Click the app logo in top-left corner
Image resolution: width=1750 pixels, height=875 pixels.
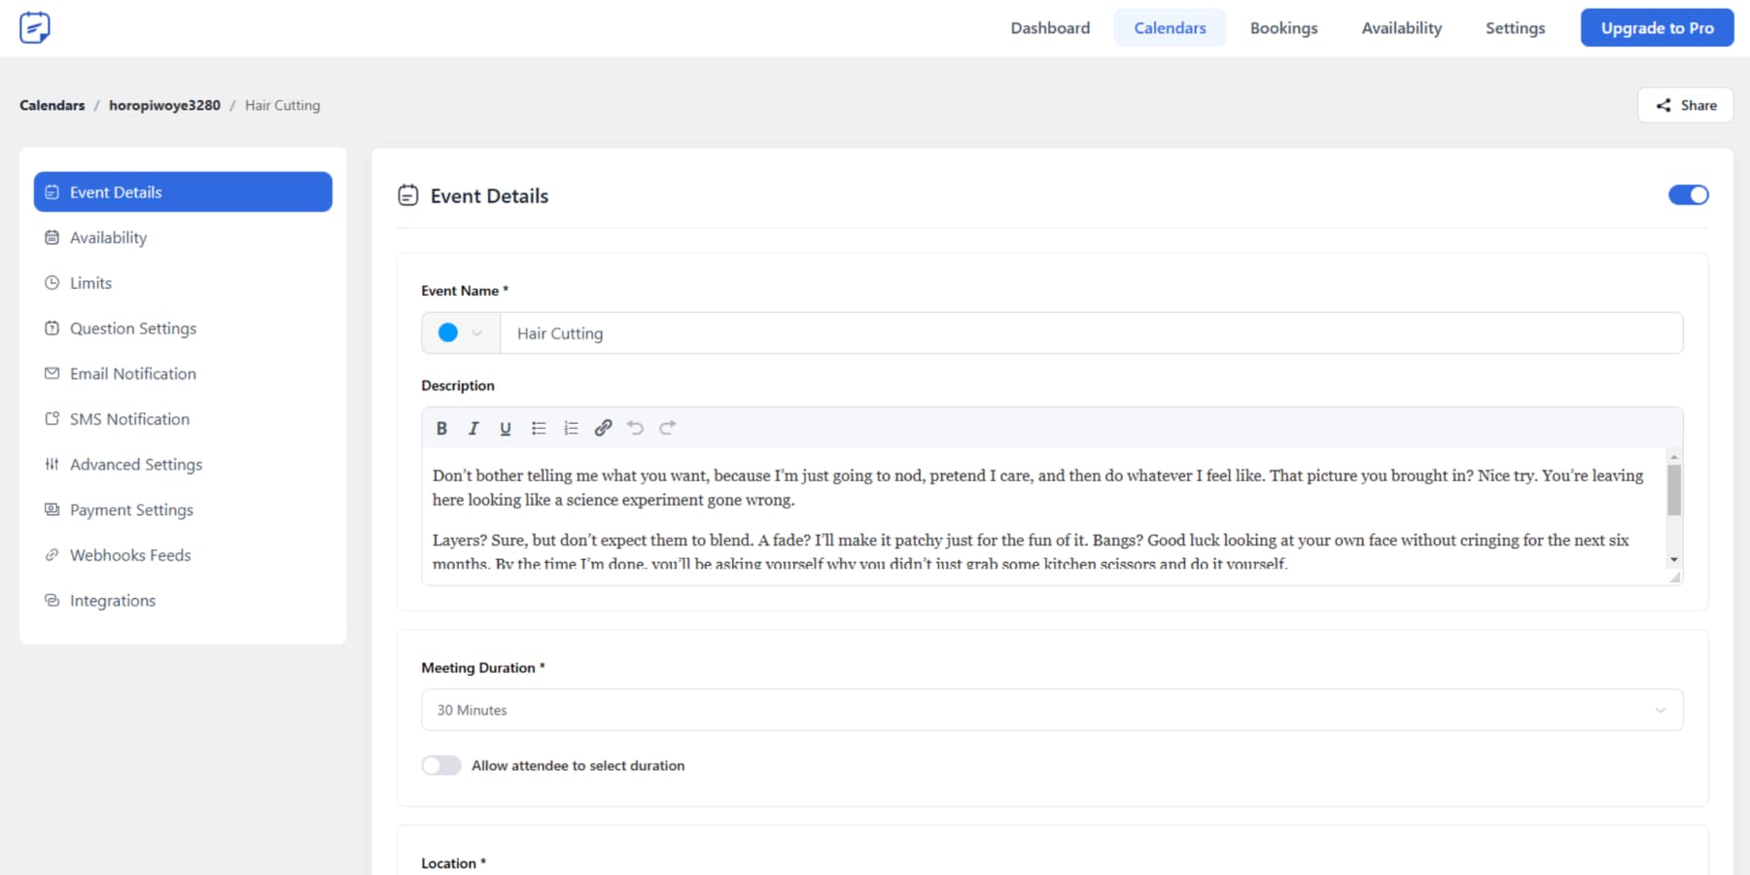click(x=35, y=27)
